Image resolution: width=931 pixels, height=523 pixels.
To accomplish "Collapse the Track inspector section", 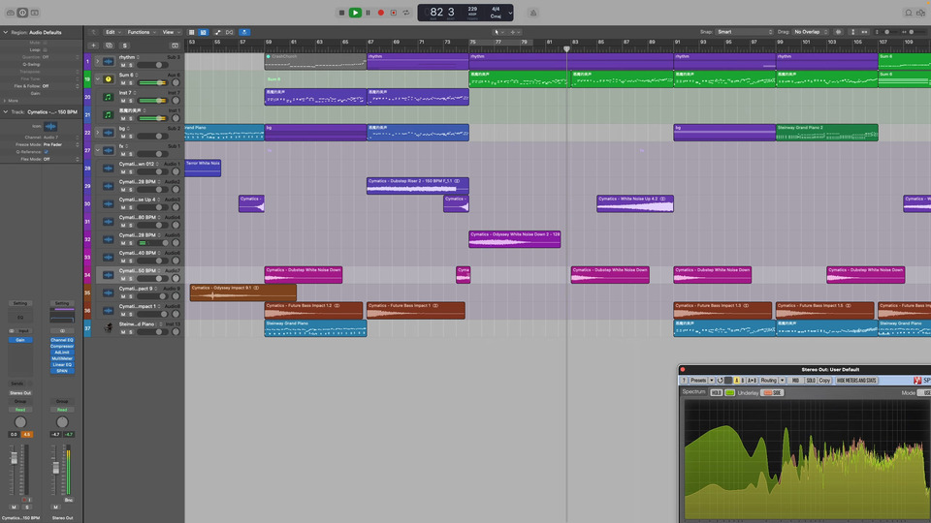I will coord(6,112).
